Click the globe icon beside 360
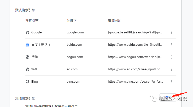Viewport: 193px width, 107px height. pyautogui.click(x=27, y=69)
